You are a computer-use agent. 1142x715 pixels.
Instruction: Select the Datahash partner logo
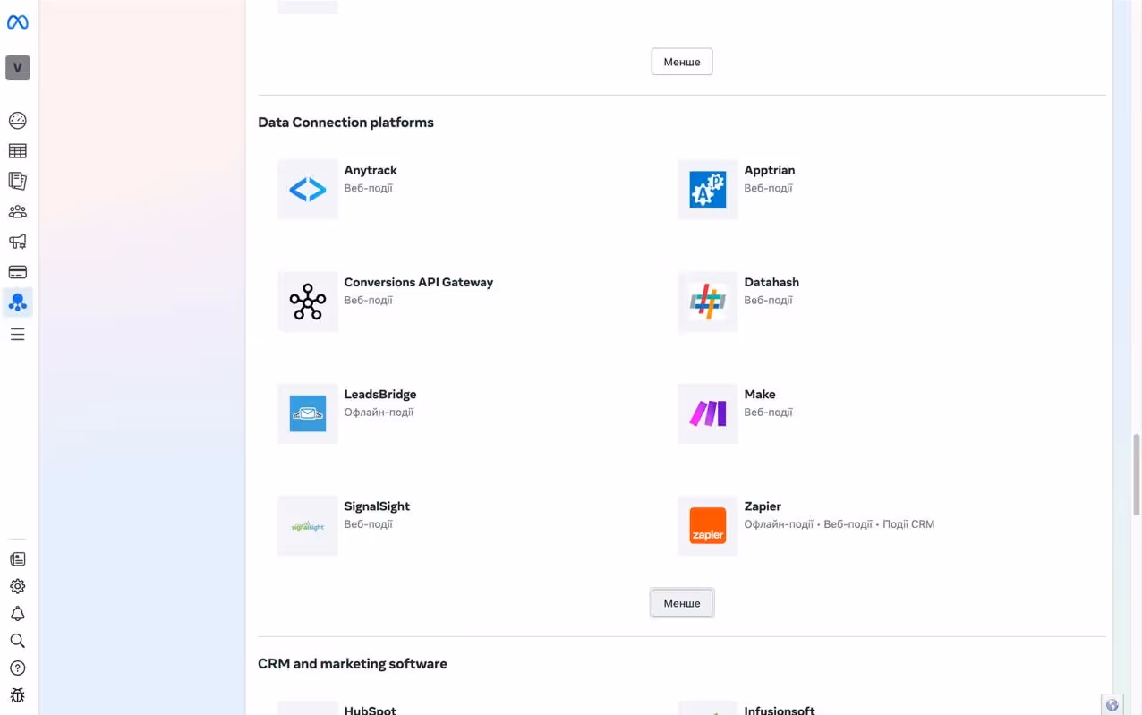(708, 302)
